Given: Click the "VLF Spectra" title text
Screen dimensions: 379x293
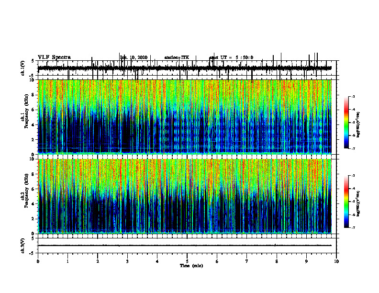Looking at the screenshot, I should 54,57.
